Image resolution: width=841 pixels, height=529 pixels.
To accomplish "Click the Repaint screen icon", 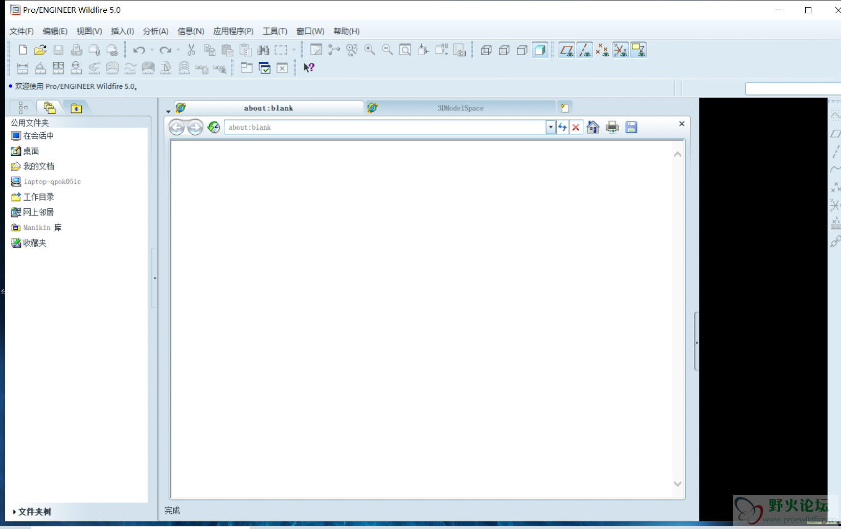I will pos(316,50).
